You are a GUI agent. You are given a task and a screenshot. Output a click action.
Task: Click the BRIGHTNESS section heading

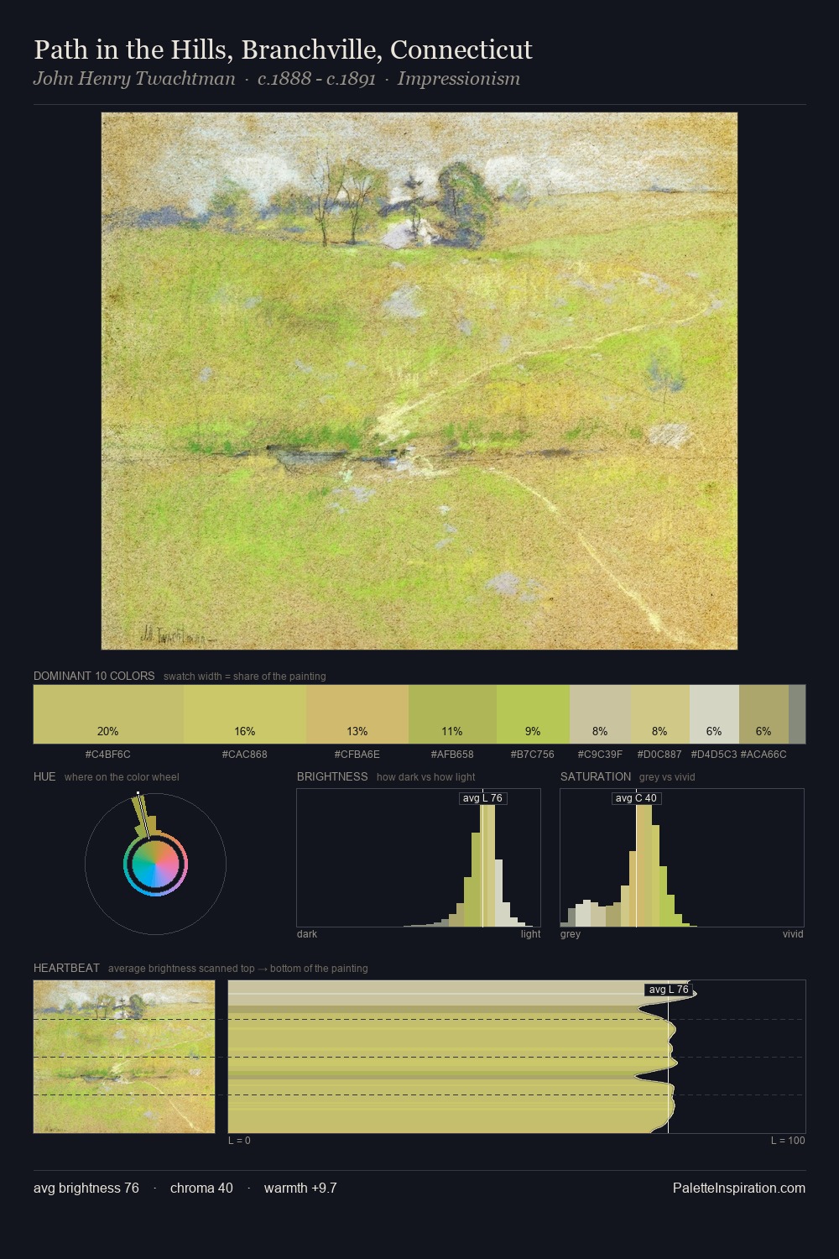[332, 776]
